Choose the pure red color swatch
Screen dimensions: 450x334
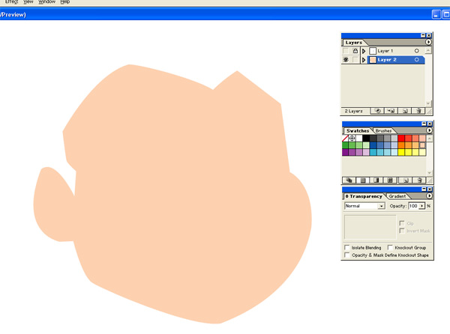pos(401,139)
